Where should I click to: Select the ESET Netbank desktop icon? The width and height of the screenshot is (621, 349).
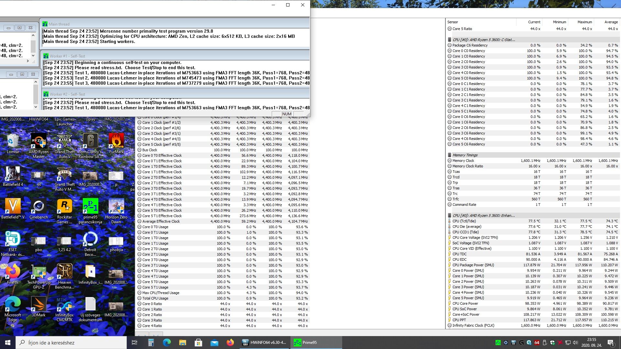coord(13,244)
